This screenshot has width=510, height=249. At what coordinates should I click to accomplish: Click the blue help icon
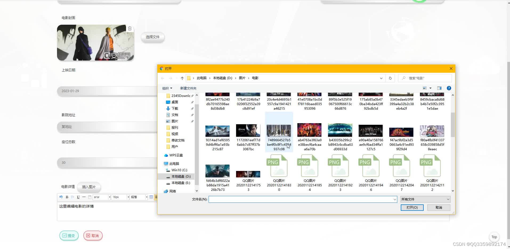pyautogui.click(x=449, y=88)
